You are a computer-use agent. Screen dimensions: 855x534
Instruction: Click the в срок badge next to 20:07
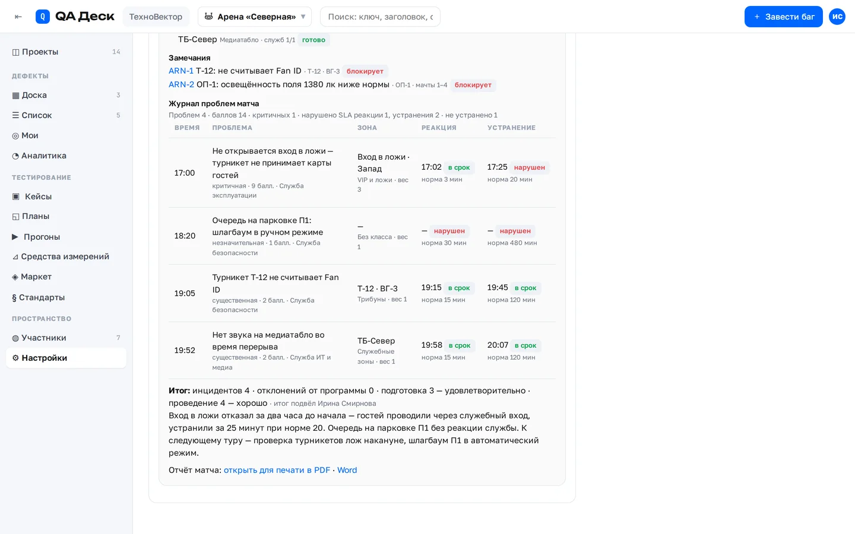[525, 345]
